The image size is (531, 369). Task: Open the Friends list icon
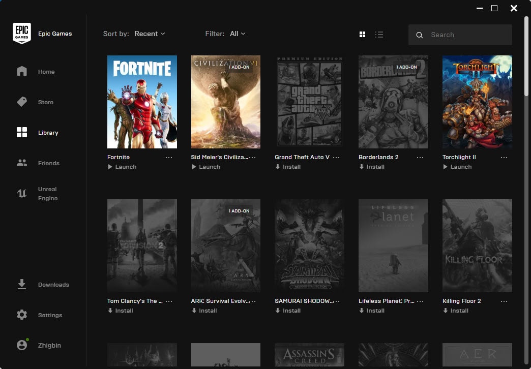click(22, 163)
